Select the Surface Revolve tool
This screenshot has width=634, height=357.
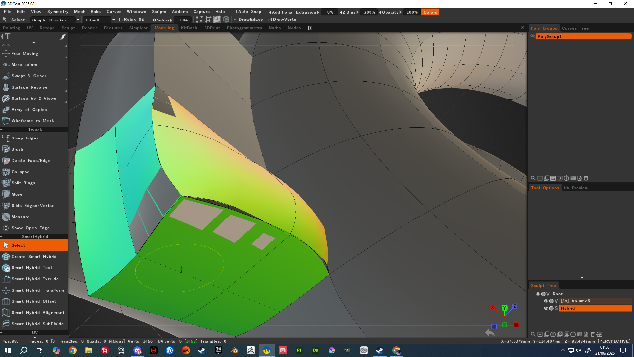[x=29, y=87]
